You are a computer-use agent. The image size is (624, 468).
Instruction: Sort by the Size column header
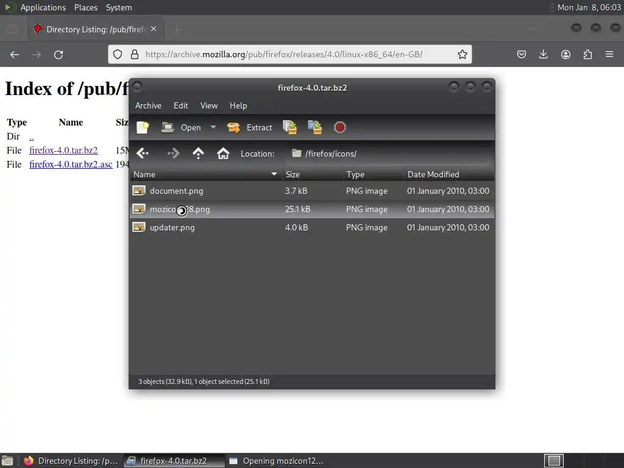pyautogui.click(x=313, y=174)
